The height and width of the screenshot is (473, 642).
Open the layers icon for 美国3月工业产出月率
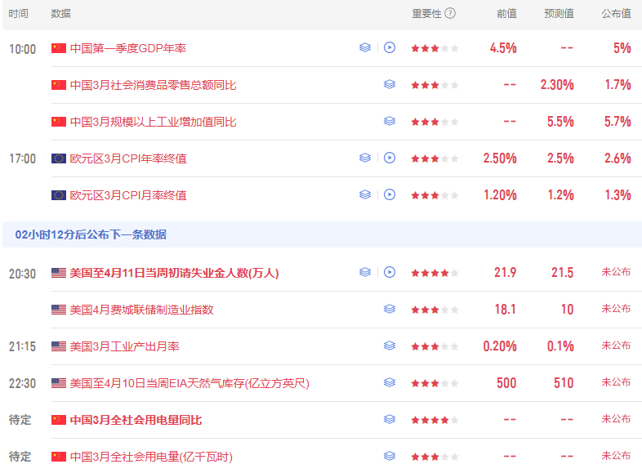coord(390,346)
